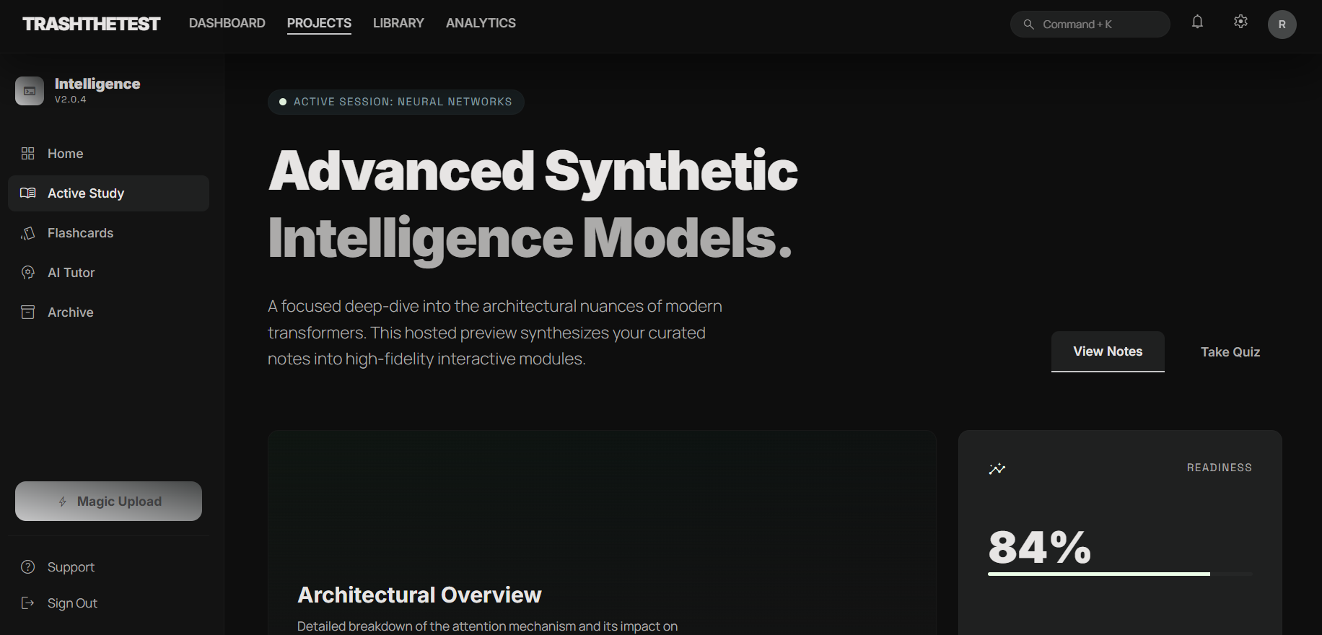The height and width of the screenshot is (635, 1322).
Task: Click the Readiness sparkline icon
Action: pos(997,469)
